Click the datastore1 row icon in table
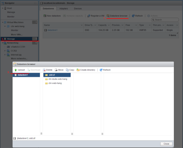The image size is (183, 148). (x=45, y=30)
